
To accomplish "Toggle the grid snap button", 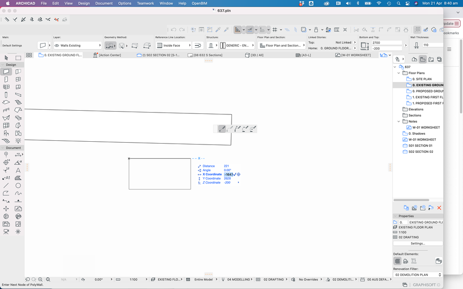I will [275, 30].
